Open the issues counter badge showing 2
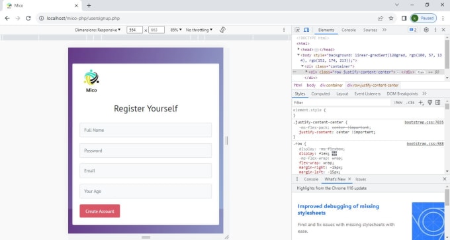Screen dimensions: 450x240 pyautogui.click(x=413, y=30)
